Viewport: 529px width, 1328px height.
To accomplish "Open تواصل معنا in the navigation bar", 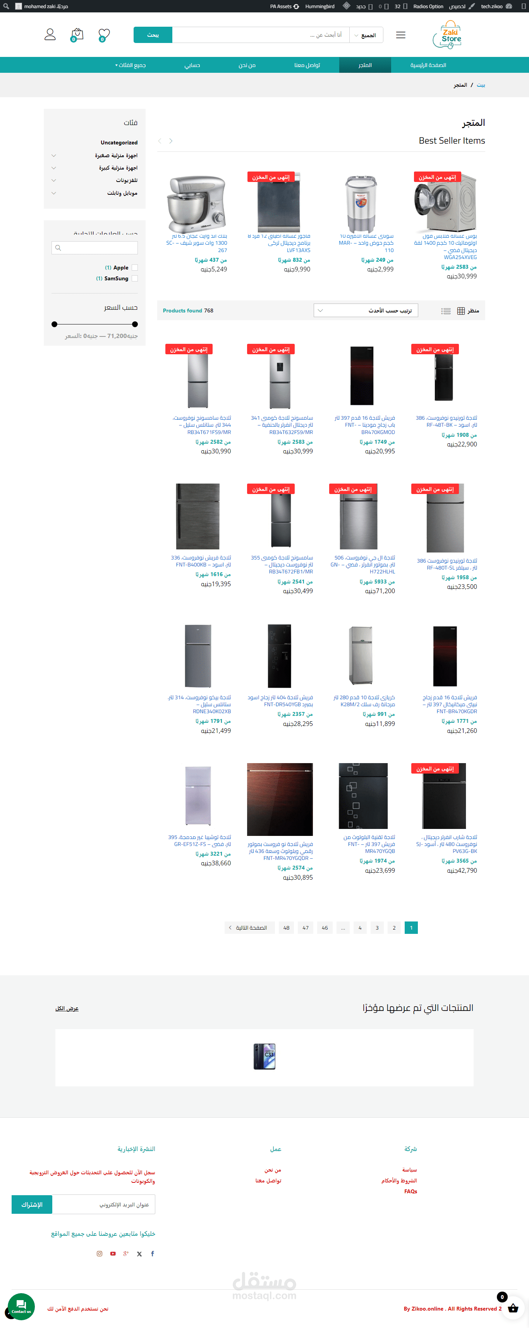I will tap(307, 65).
